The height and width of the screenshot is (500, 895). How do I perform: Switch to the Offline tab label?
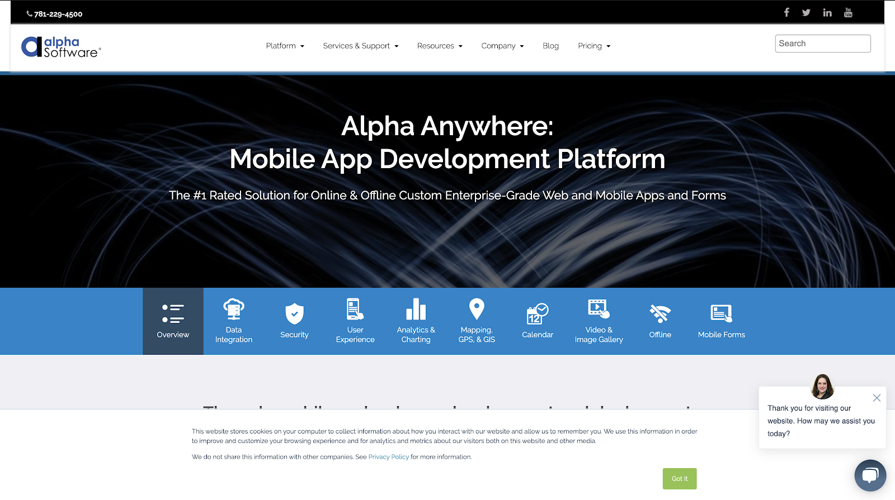pyautogui.click(x=660, y=335)
